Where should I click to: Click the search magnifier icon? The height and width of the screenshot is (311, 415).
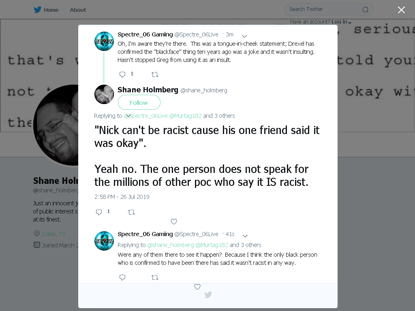pos(365,10)
